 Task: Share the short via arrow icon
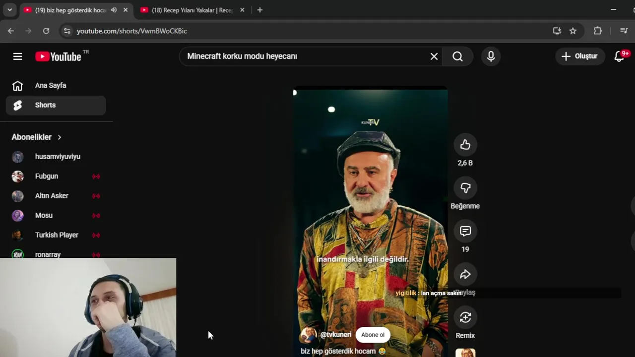(465, 274)
